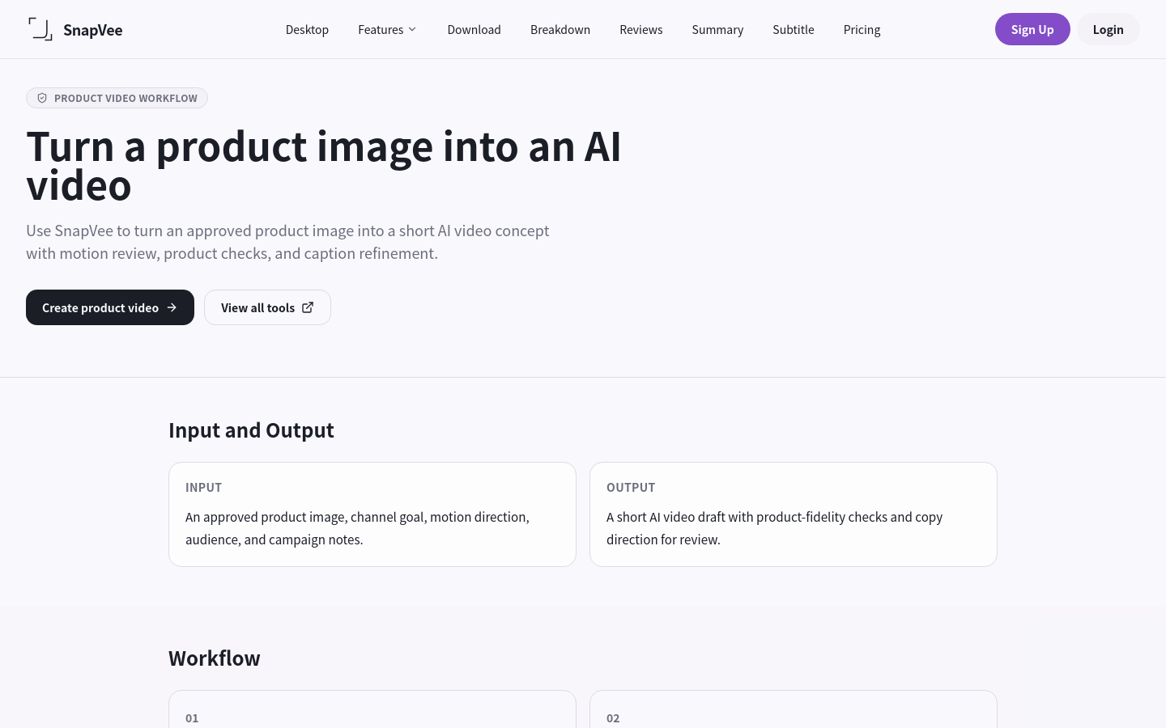1166x728 pixels.
Task: Go to the Download page
Action: pyautogui.click(x=474, y=29)
